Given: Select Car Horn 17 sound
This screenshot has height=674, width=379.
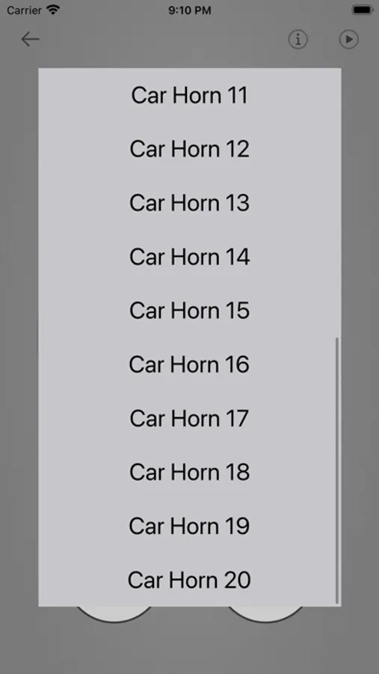Looking at the screenshot, I should (189, 418).
